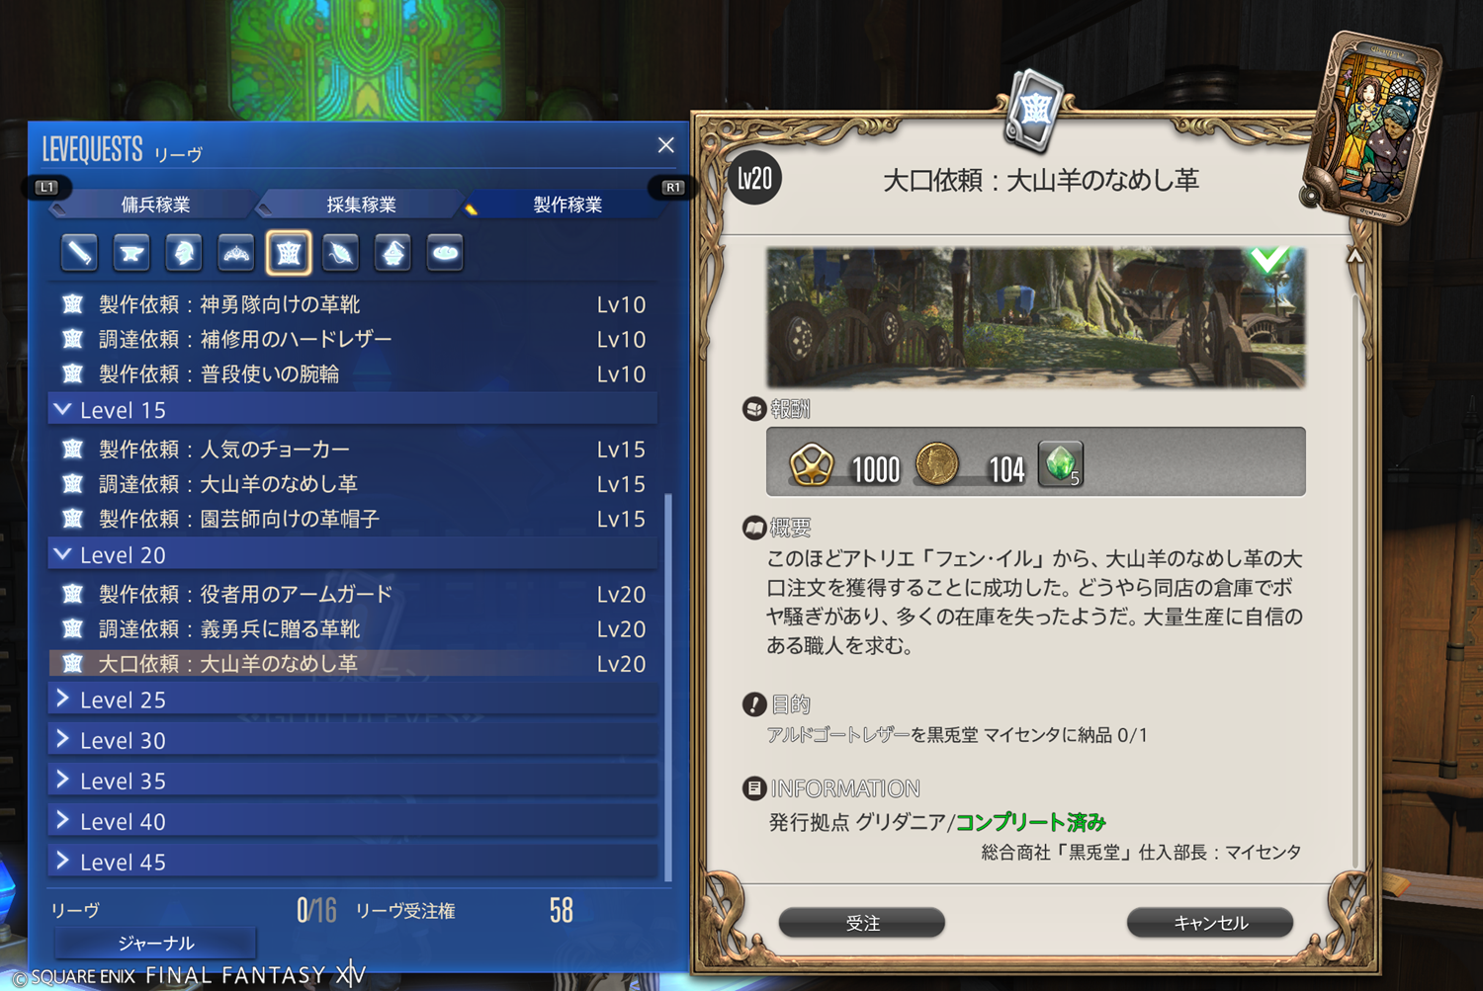
Task: Switch to the 傭兵稼業 tab
Action: [155, 205]
